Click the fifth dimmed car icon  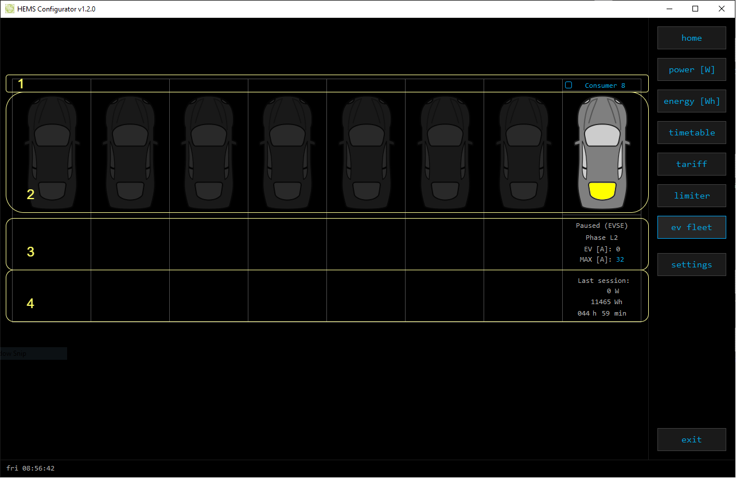click(x=366, y=153)
